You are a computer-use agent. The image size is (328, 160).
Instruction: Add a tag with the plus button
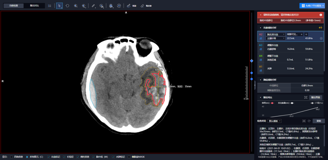[306, 34]
